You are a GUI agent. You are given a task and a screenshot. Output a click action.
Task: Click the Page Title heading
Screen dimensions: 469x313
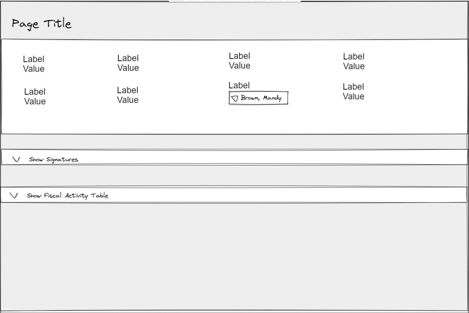point(41,24)
